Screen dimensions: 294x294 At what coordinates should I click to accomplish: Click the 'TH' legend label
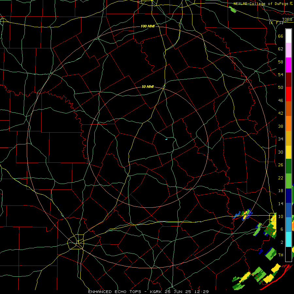(x=281, y=255)
